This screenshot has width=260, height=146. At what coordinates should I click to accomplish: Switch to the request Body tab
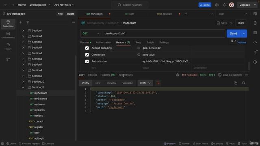[x=138, y=42]
